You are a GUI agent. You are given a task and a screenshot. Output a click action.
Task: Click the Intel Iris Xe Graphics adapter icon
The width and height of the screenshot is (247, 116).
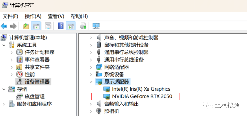[107, 89]
